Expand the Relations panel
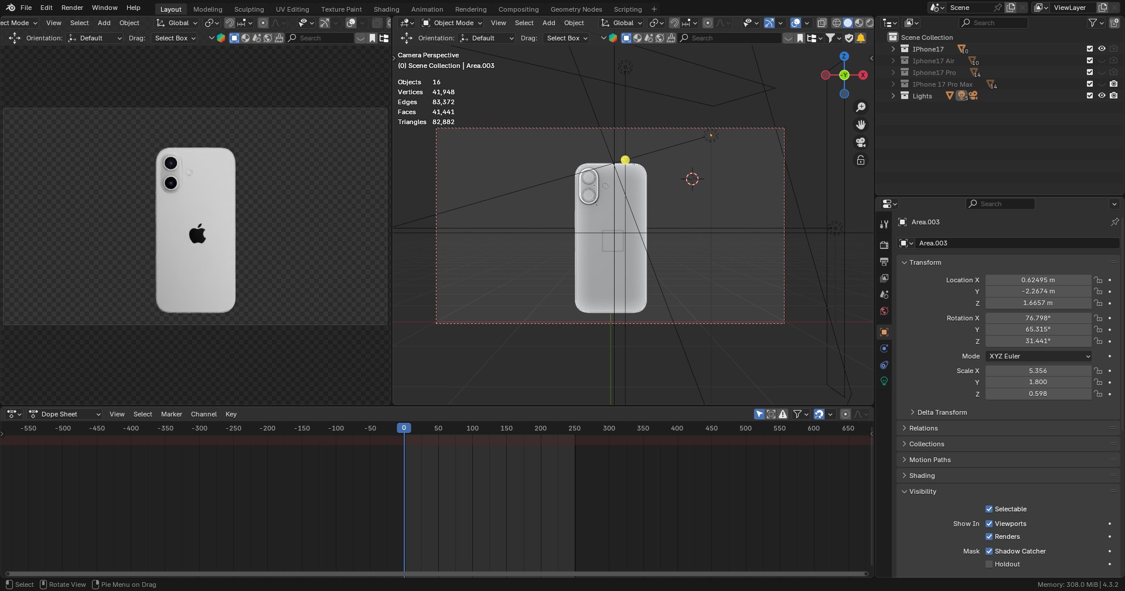Viewport: 1125px width, 591px height. pyautogui.click(x=923, y=428)
